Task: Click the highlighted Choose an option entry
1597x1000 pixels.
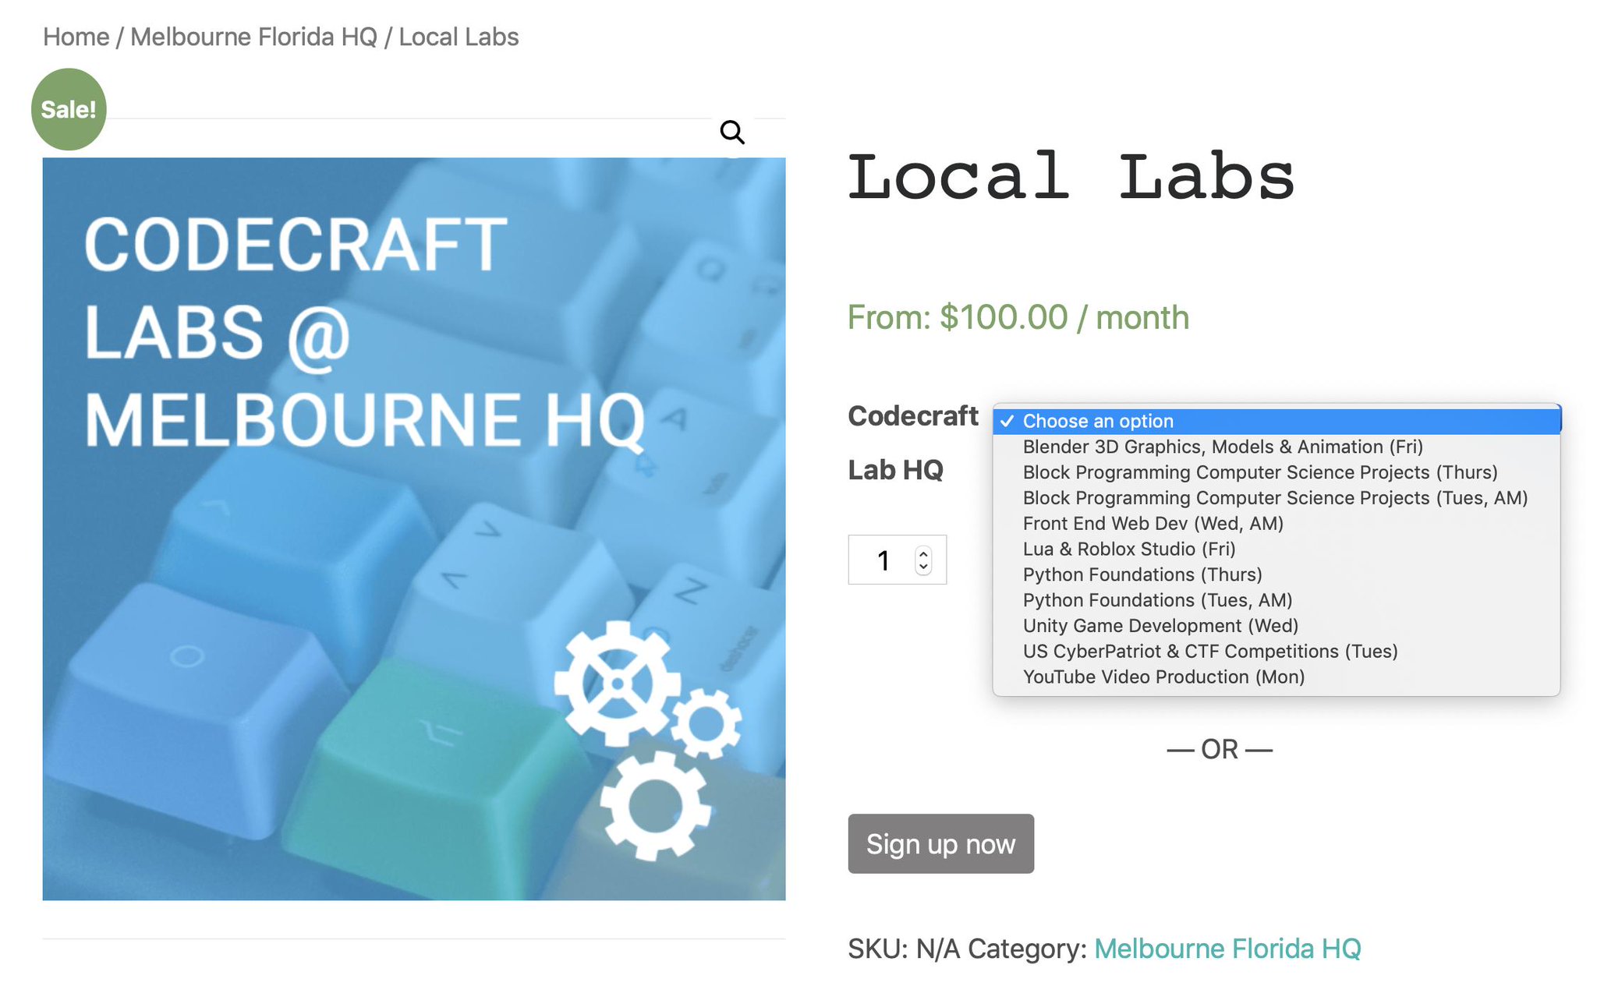Action: (1097, 422)
